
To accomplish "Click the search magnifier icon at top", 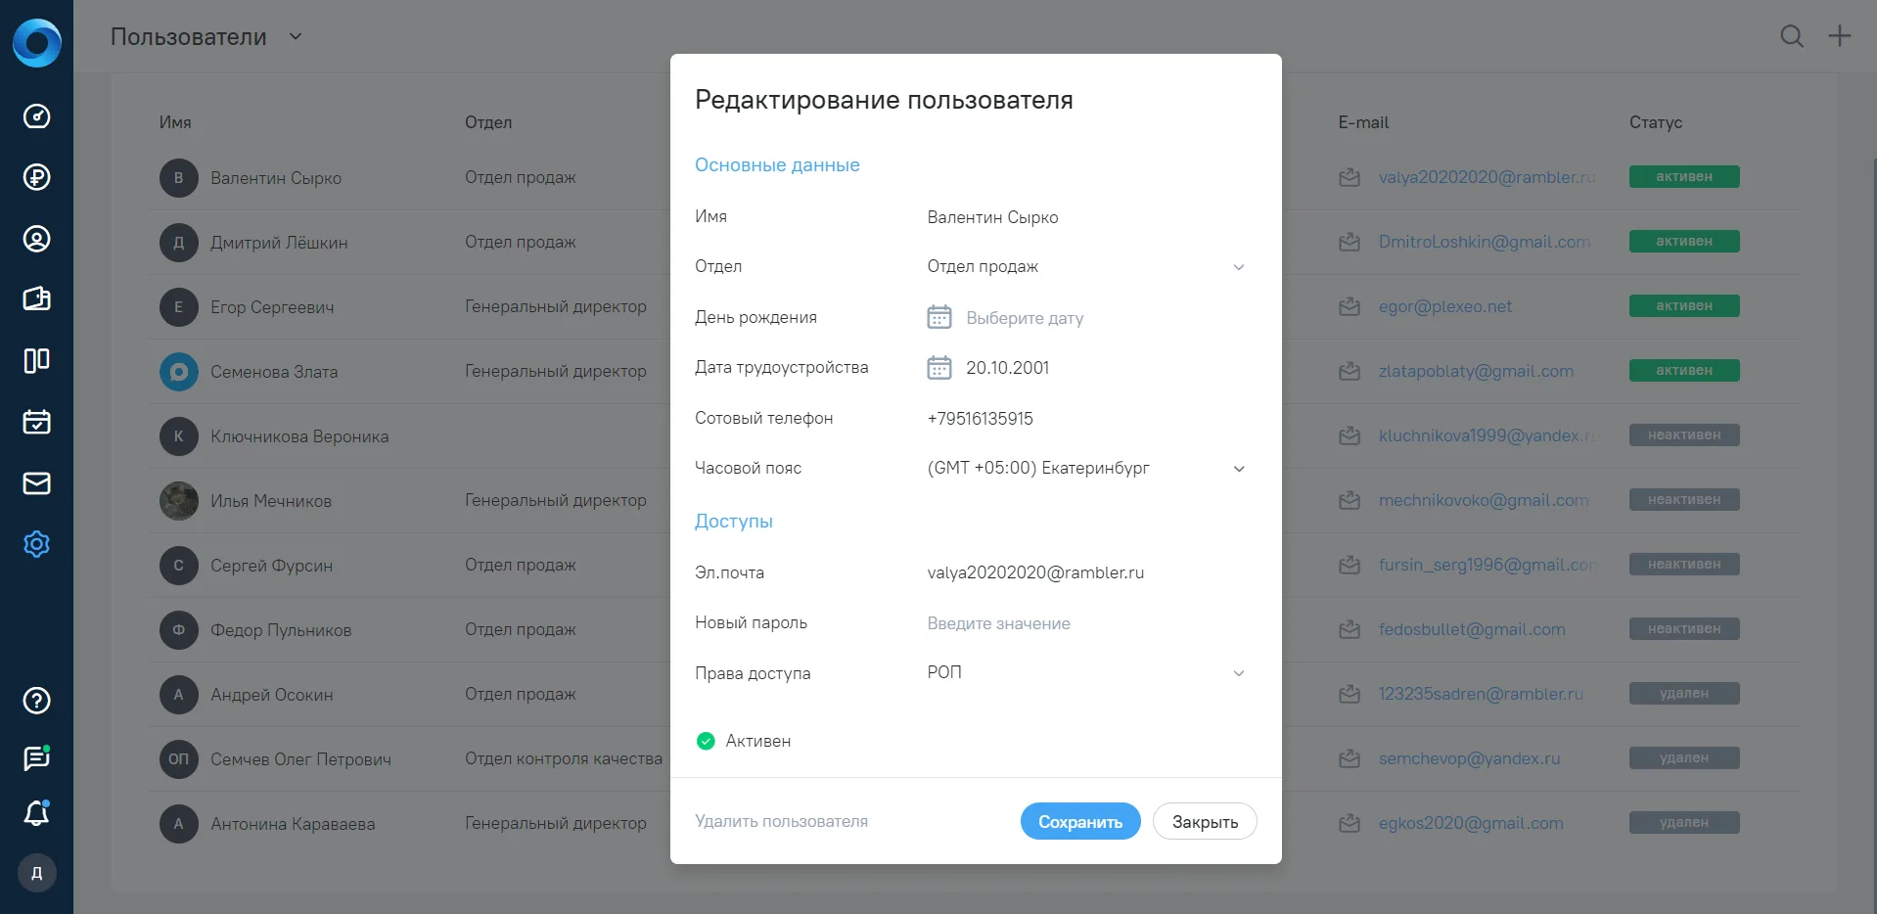I will [1792, 36].
